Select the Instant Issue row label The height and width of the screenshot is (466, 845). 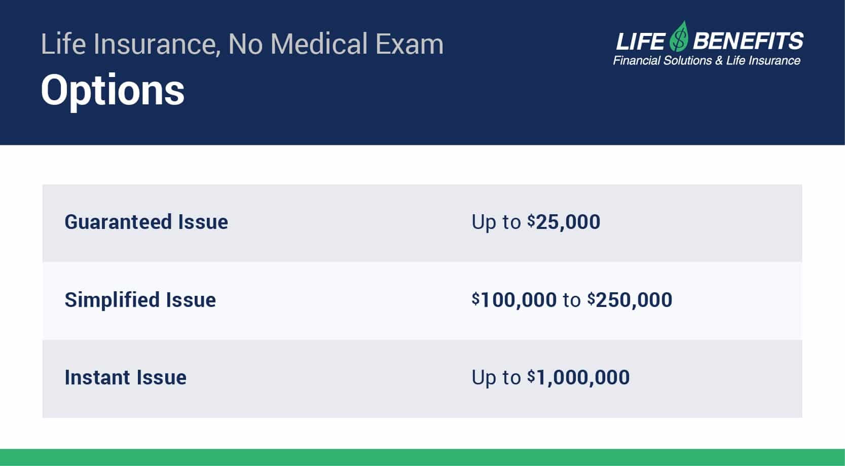coord(125,378)
